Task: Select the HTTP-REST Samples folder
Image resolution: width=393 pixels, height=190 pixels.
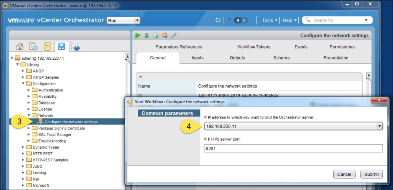Action: click(50, 160)
